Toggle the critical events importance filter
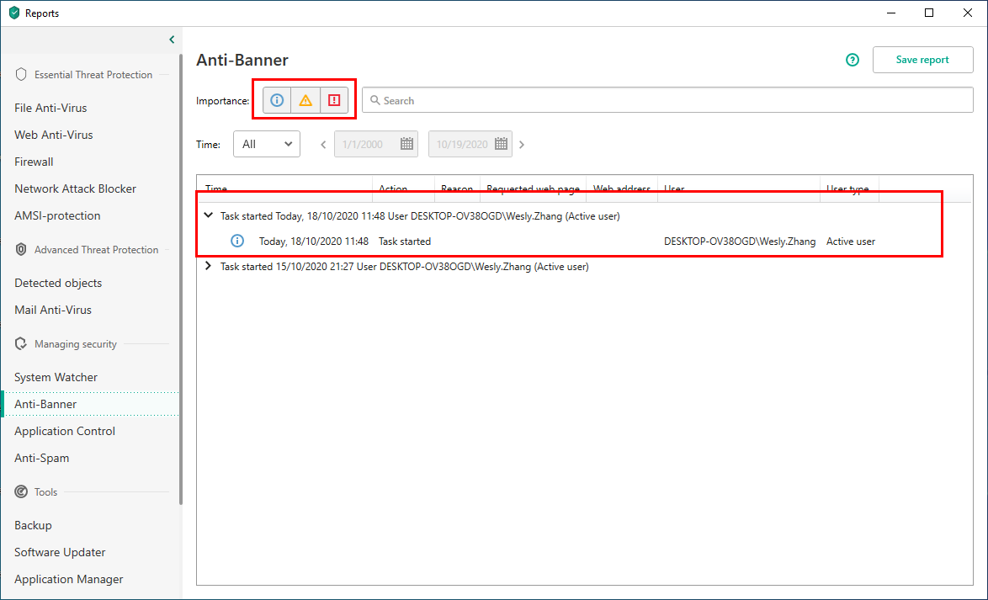The width and height of the screenshot is (988, 600). tap(334, 100)
